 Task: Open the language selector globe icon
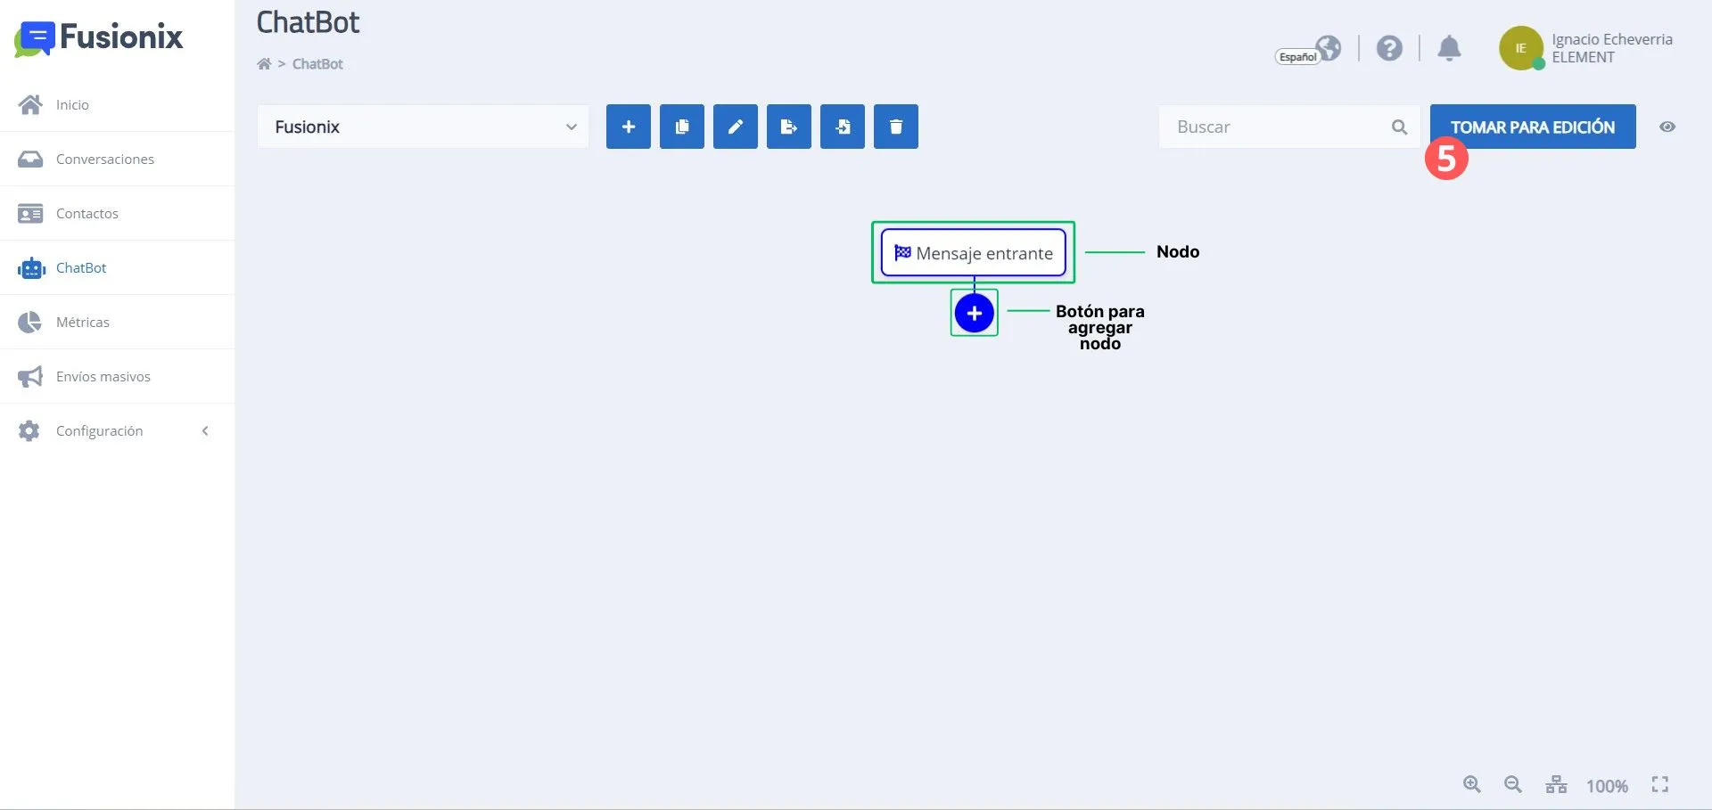coord(1329,47)
